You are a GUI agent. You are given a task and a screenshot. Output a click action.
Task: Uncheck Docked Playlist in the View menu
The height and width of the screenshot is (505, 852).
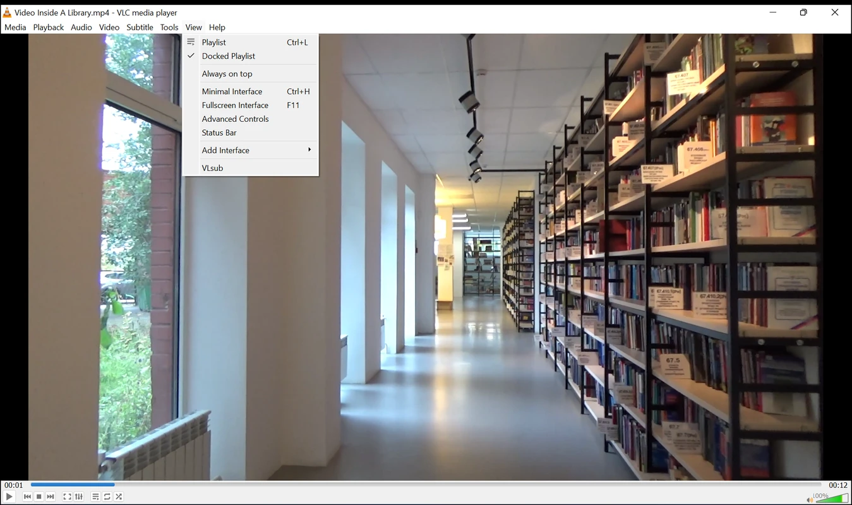coord(228,56)
